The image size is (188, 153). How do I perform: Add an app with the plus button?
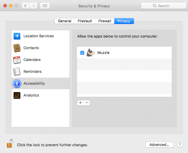[80, 103]
